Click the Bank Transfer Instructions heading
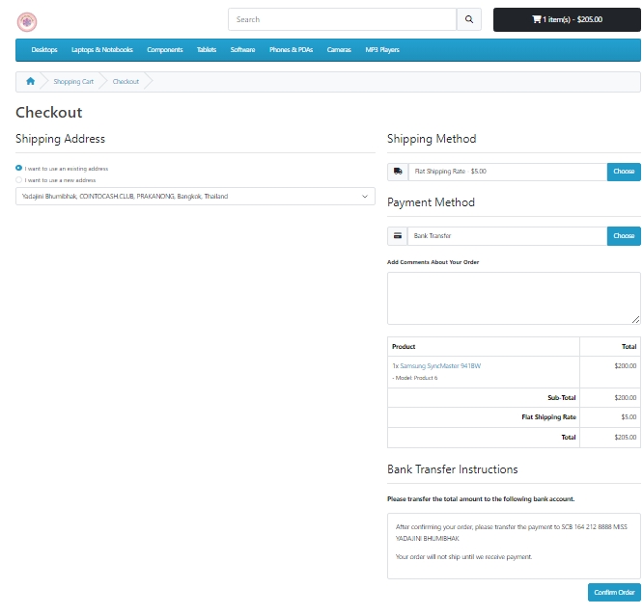The image size is (643, 615). tap(452, 469)
